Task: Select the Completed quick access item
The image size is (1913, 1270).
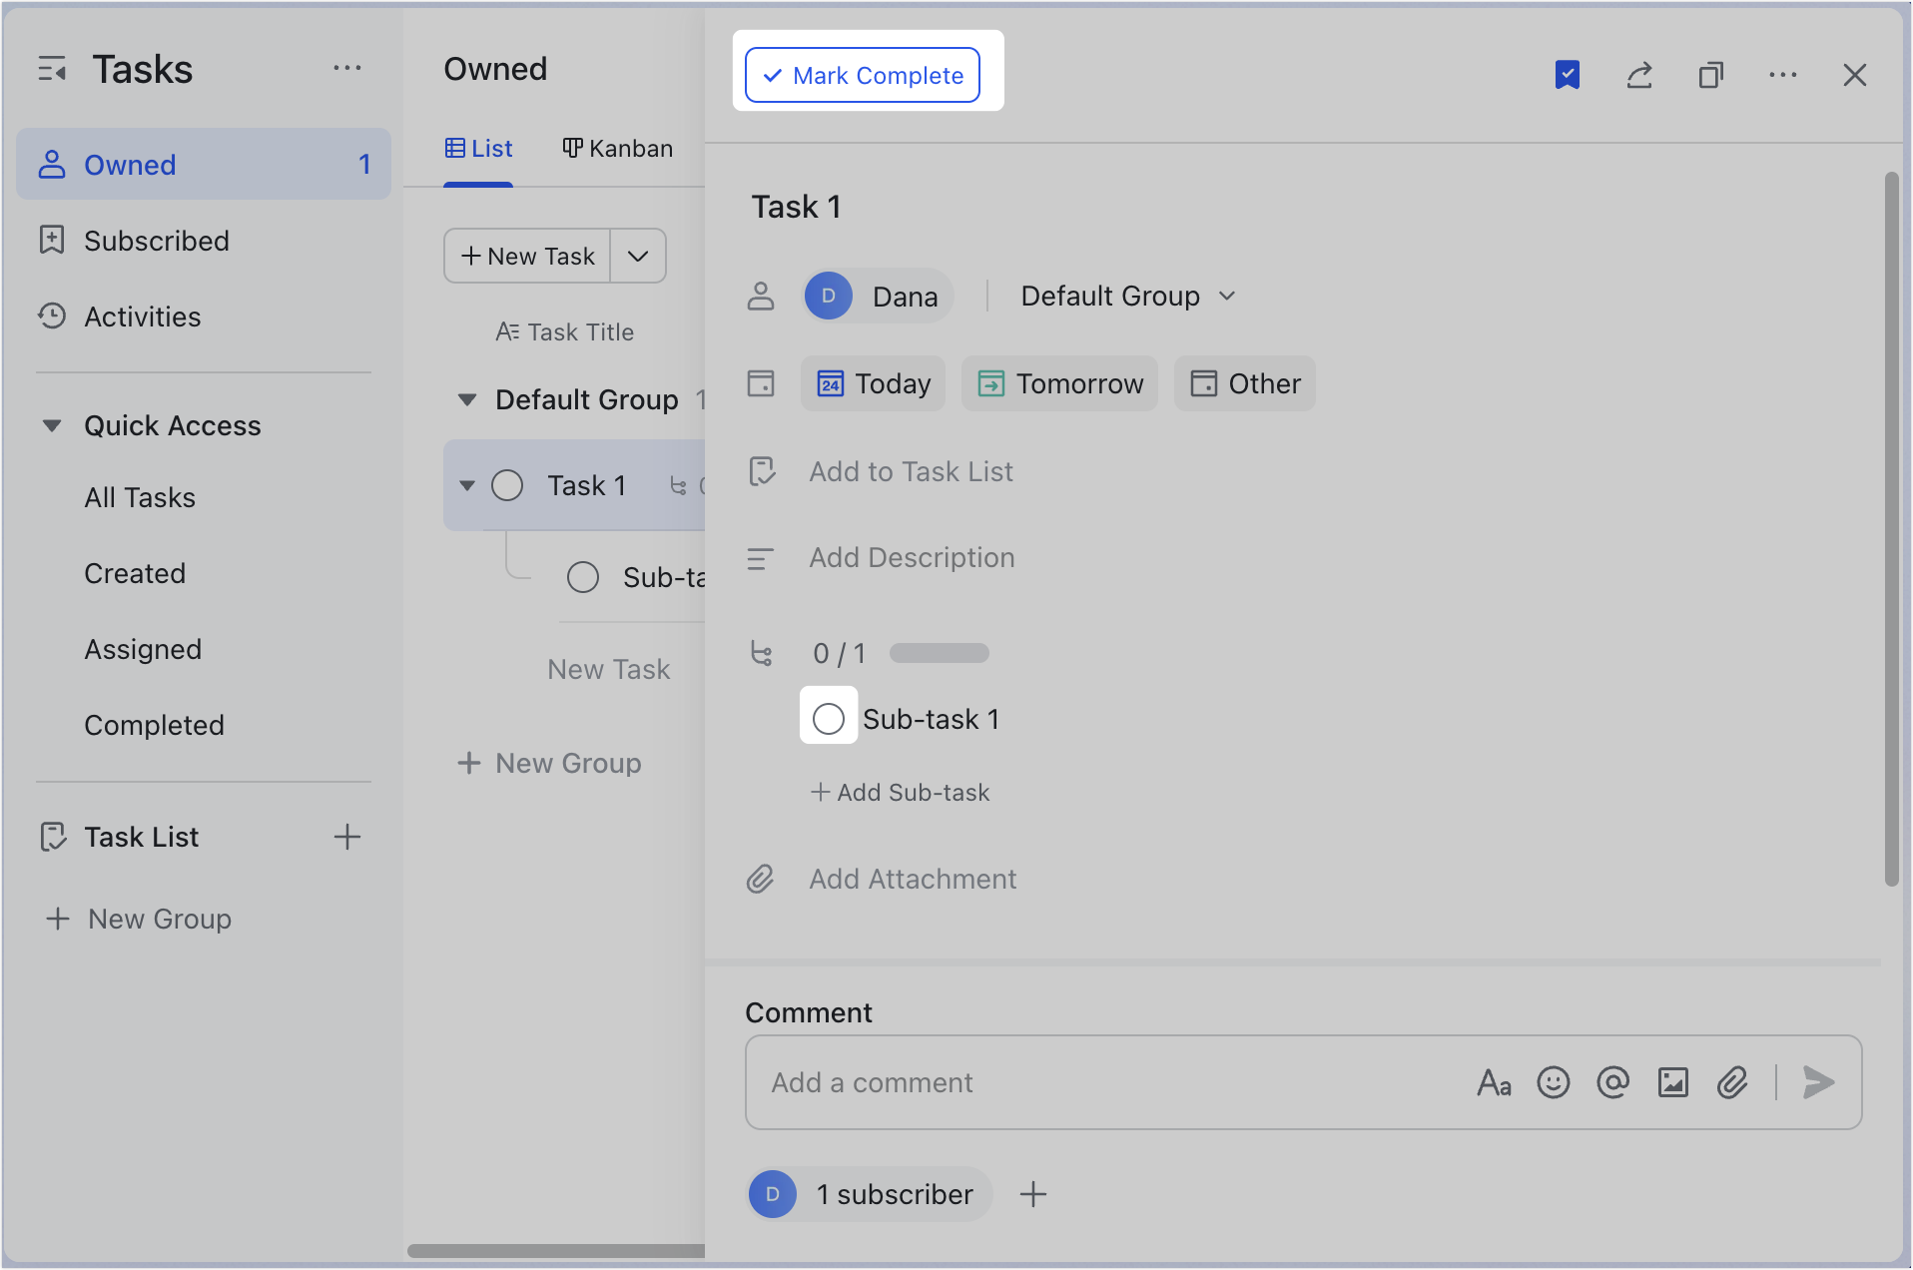Action: [x=155, y=725]
